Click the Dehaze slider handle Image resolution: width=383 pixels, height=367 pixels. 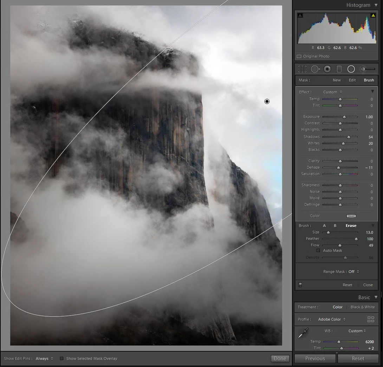(x=338, y=168)
